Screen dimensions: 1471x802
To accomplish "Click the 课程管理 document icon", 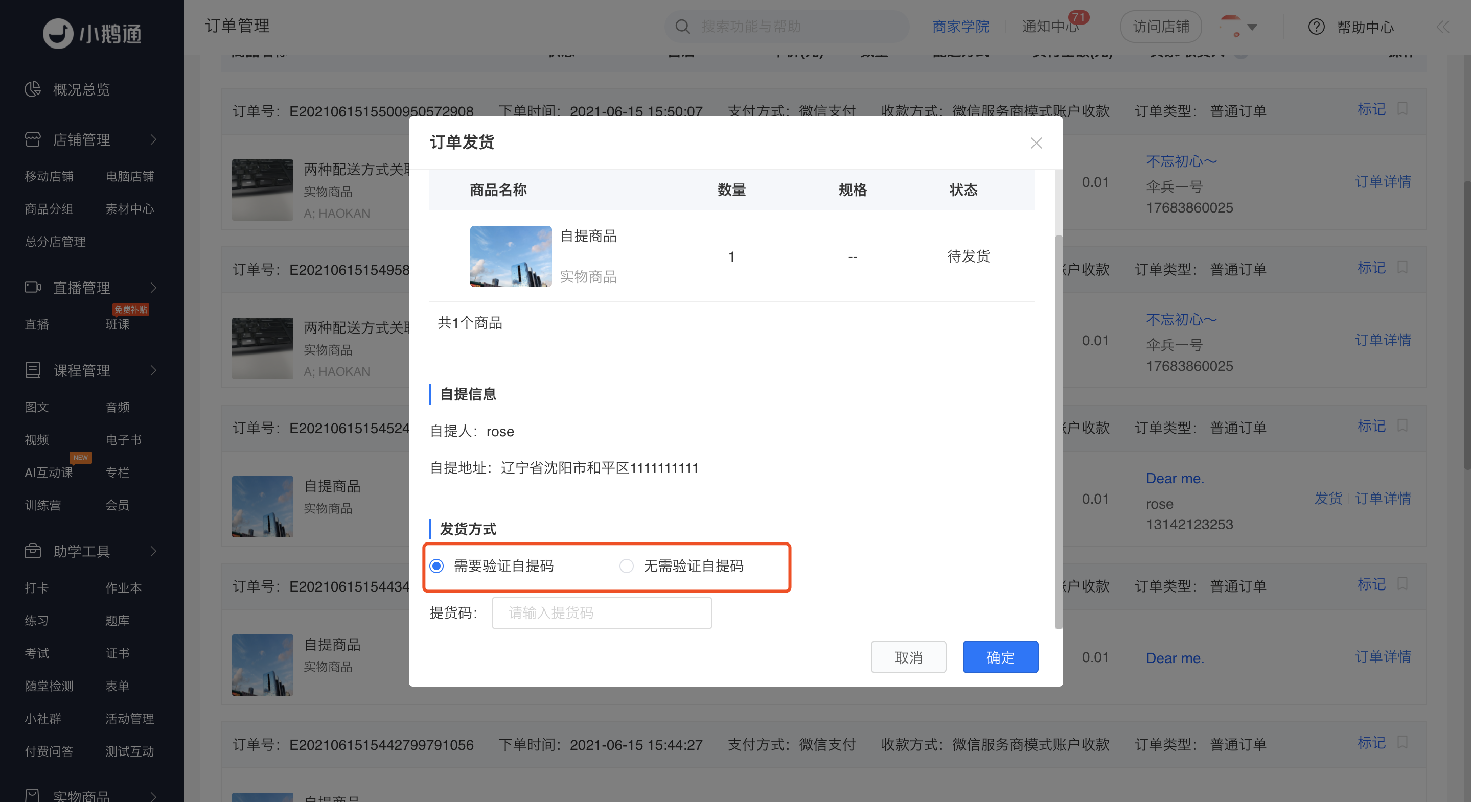I will (x=33, y=370).
